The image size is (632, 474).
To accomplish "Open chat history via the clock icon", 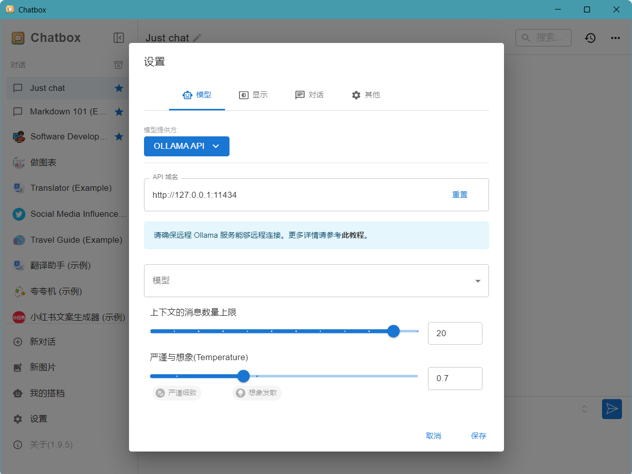I will point(590,38).
